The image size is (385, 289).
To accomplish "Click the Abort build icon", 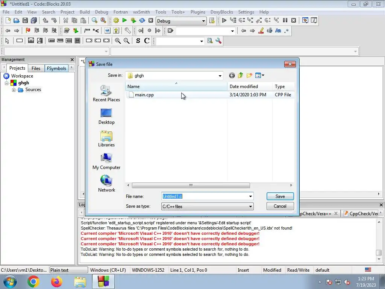I will click(x=151, y=20).
